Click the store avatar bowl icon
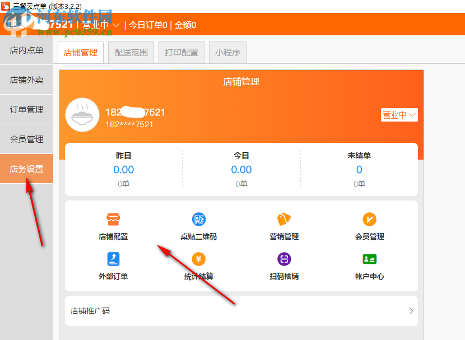Image resolution: width=465 pixels, height=340 pixels. coord(82,114)
